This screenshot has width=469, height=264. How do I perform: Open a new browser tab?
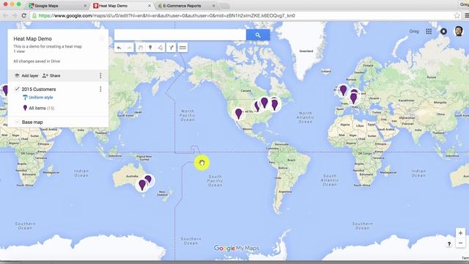pos(225,6)
